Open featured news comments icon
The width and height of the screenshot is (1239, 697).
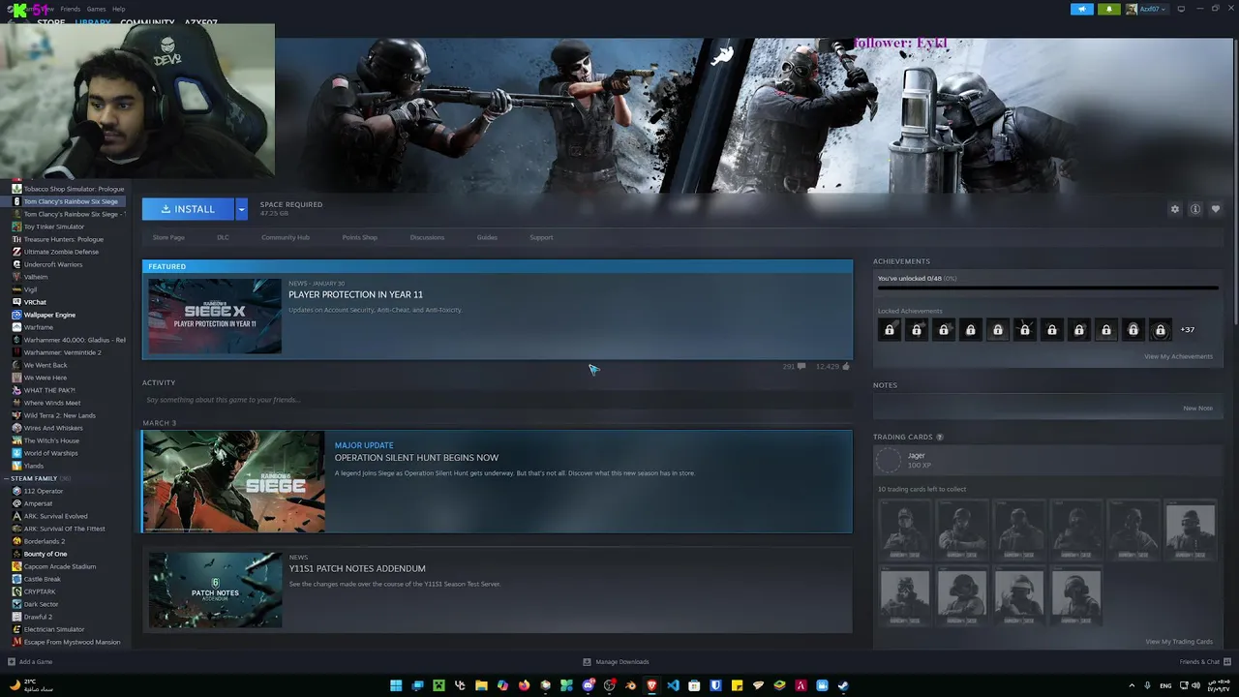(801, 367)
